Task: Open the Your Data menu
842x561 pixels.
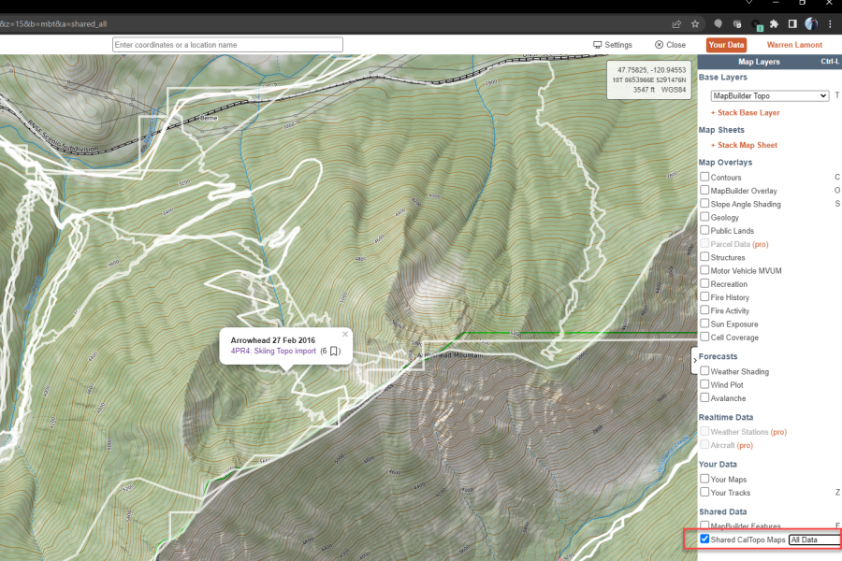Action: (x=726, y=45)
